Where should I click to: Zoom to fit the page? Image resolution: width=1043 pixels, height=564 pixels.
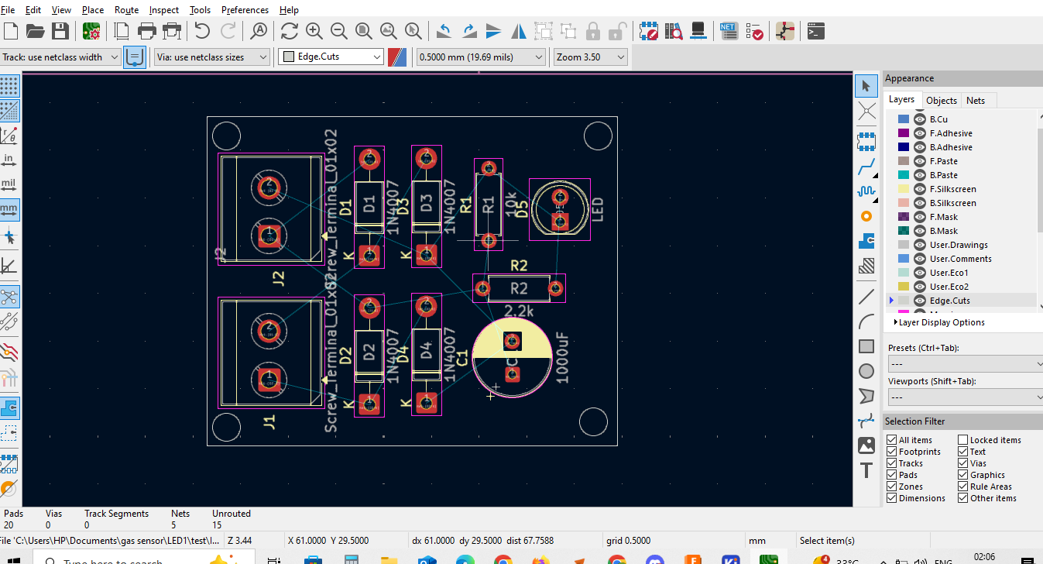tap(363, 31)
